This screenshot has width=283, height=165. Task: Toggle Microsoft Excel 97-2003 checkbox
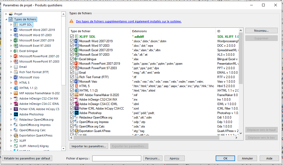click(72, 54)
